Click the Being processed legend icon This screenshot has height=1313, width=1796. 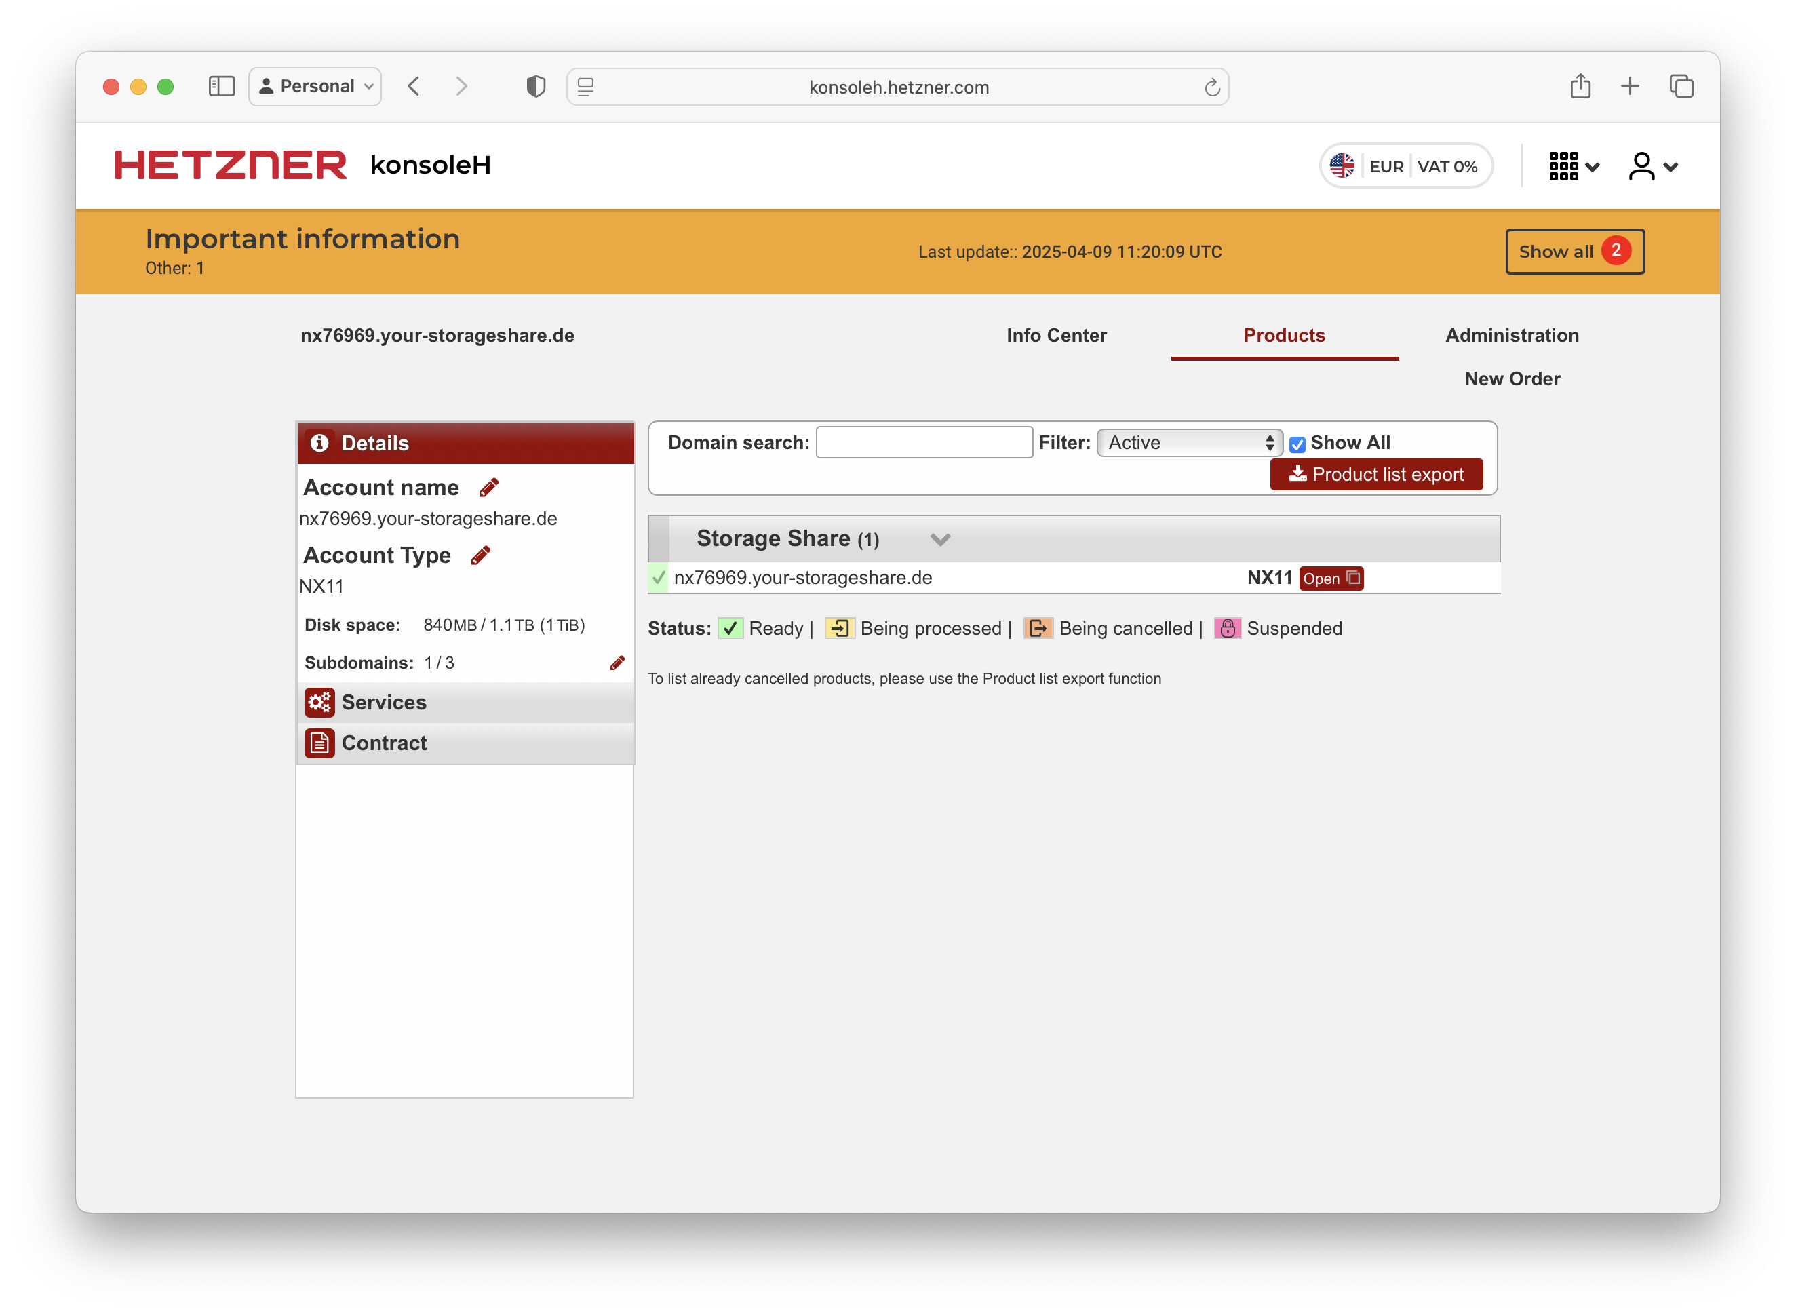[x=839, y=628]
